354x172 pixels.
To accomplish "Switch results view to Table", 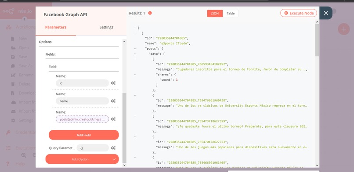I will point(231,13).
